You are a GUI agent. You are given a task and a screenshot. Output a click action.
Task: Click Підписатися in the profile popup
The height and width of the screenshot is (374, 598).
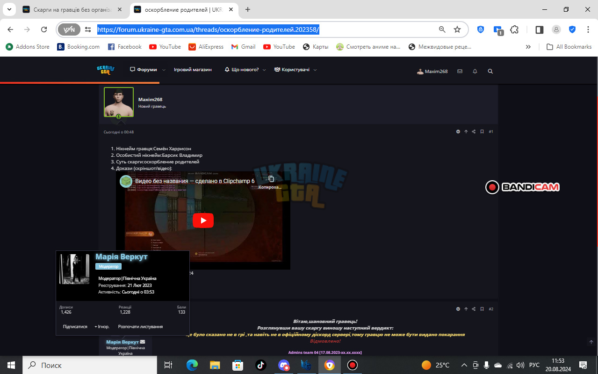click(75, 327)
